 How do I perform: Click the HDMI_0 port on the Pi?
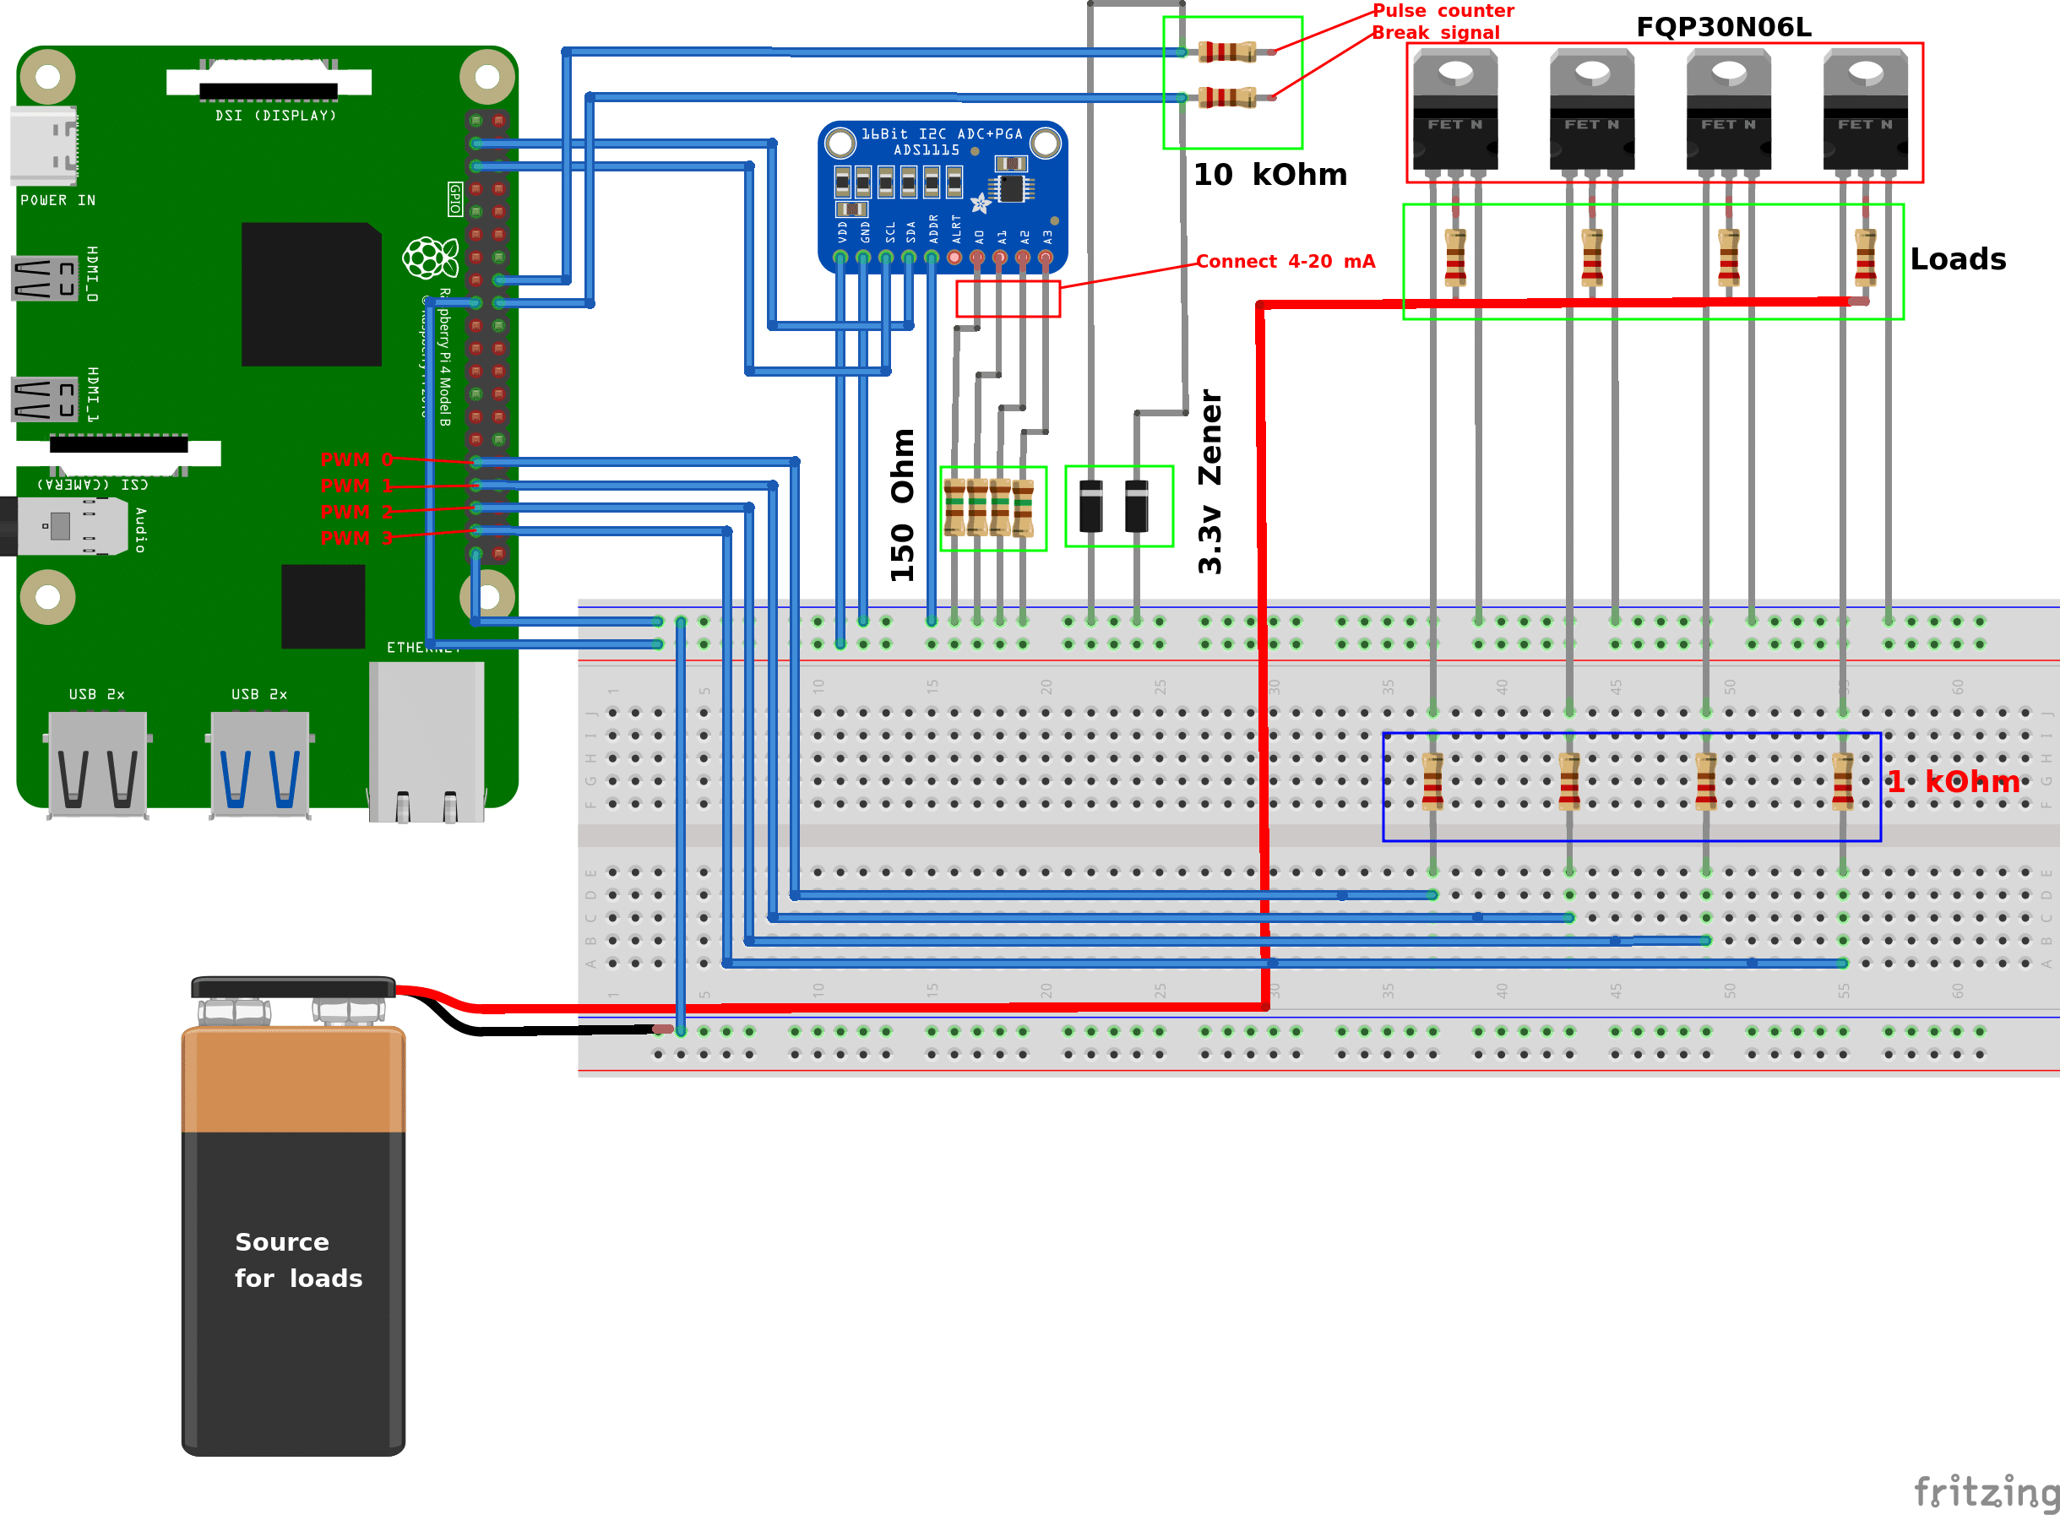tap(44, 278)
